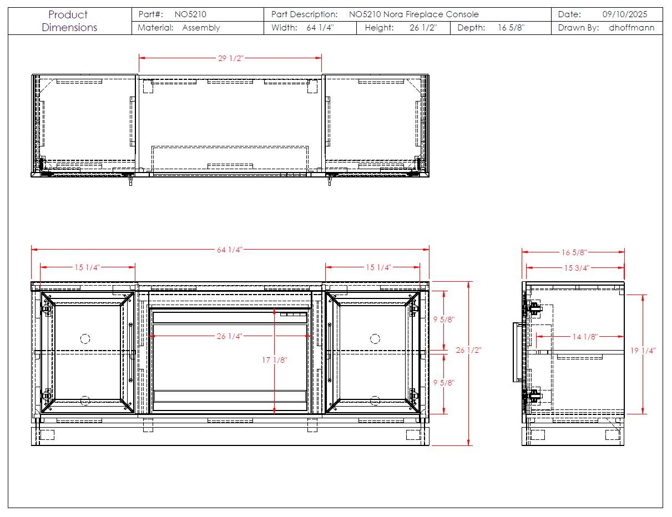This screenshot has height=517, width=672.
Task: Select the 26 1/4" firebox width dimension
Action: point(229,336)
